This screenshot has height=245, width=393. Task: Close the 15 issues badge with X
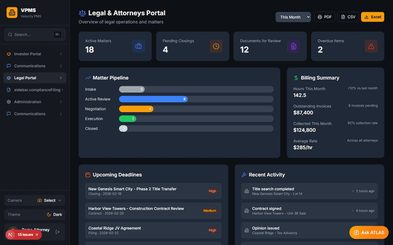click(37, 235)
